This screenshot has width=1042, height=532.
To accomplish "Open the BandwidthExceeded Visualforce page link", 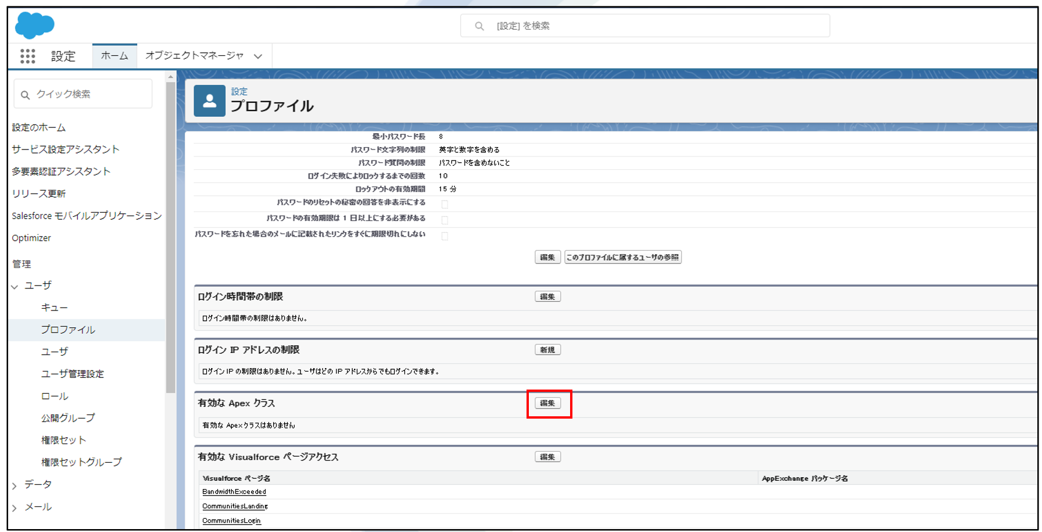I will pos(234,492).
